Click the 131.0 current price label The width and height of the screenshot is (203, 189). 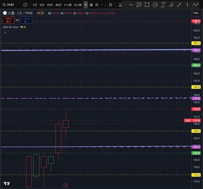(x=196, y=121)
